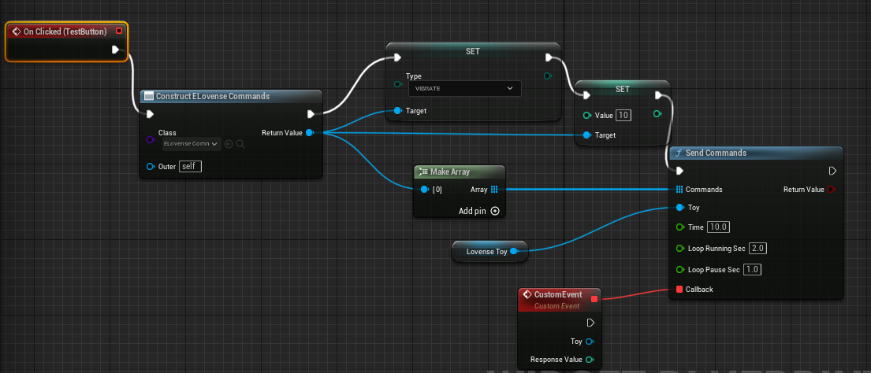Open the VIBRATE Type dropdown

pyautogui.click(x=463, y=88)
